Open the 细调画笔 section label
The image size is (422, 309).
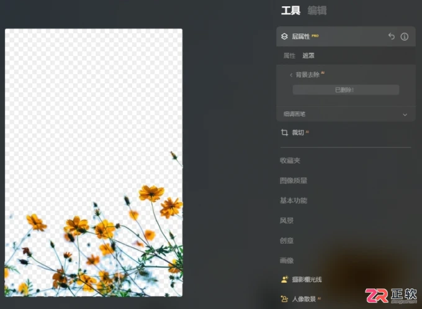coord(294,114)
